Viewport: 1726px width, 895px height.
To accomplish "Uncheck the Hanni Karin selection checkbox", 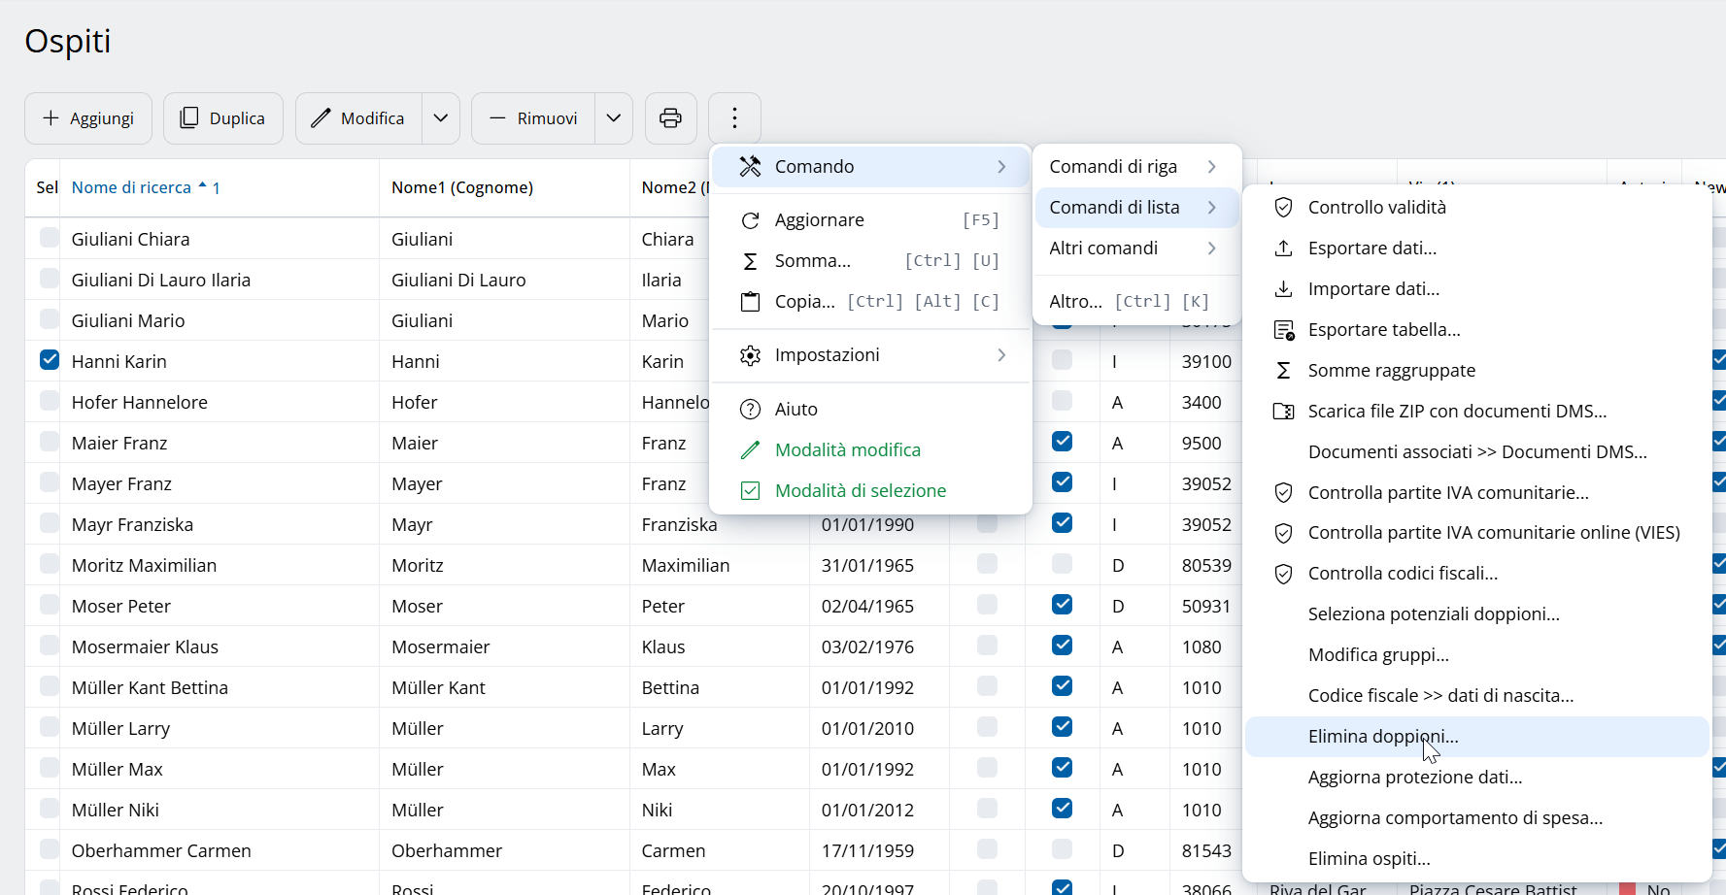I will 50,360.
